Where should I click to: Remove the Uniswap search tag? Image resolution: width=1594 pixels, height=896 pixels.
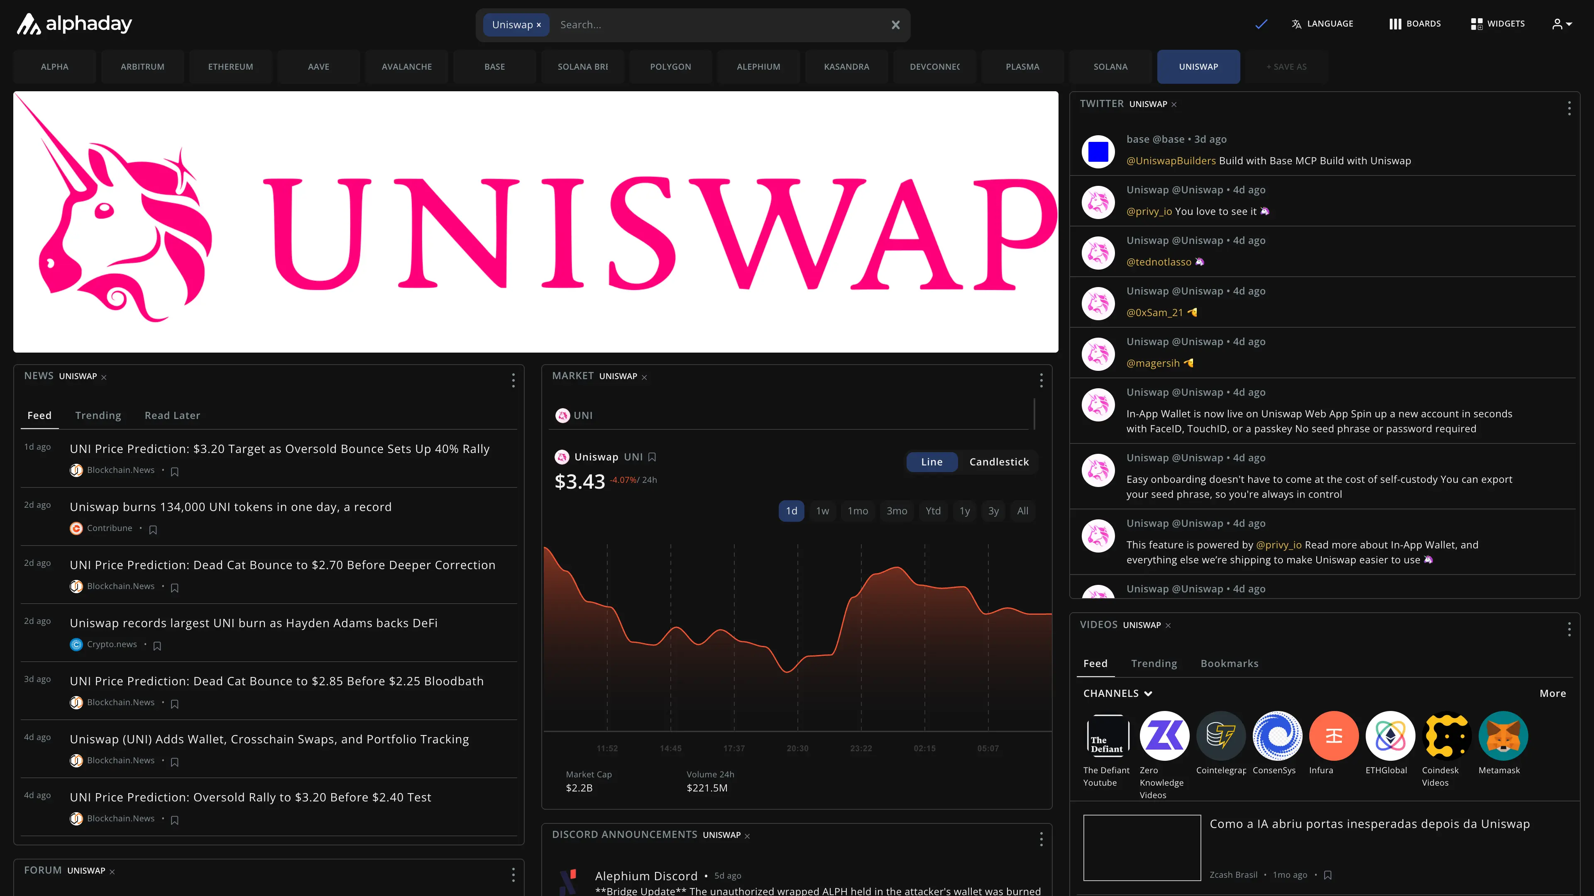[539, 25]
